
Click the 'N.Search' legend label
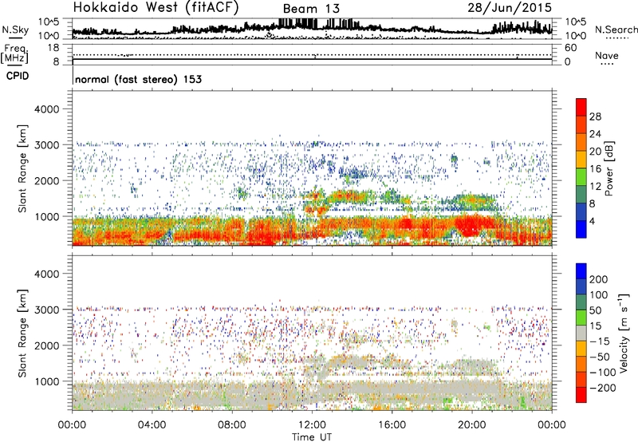pos(616,30)
